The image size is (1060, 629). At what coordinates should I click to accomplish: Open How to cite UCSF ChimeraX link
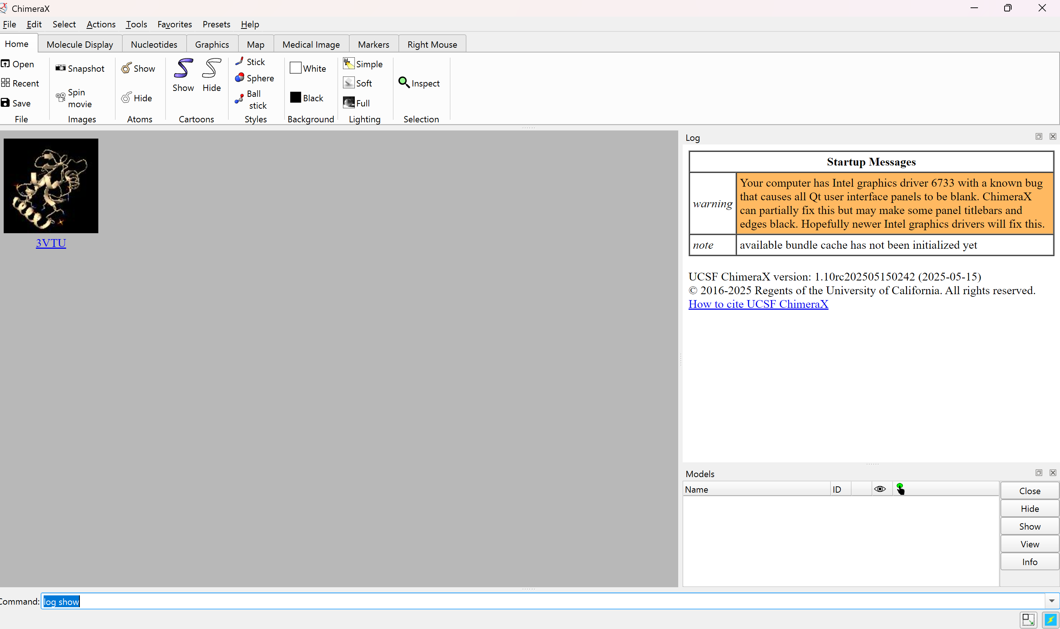758,304
